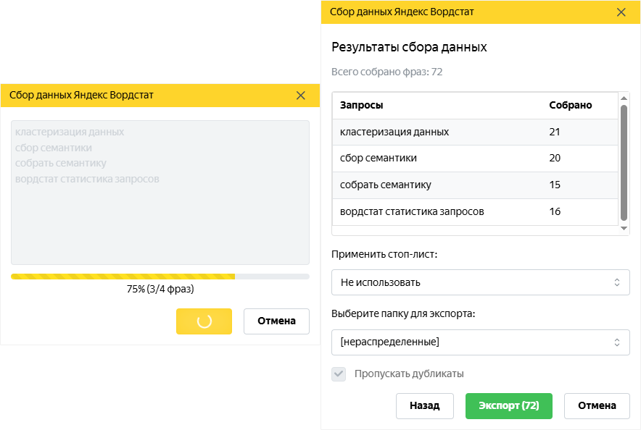Open the Применить стоп-лист dropdown

(x=480, y=282)
